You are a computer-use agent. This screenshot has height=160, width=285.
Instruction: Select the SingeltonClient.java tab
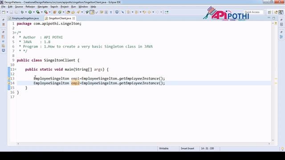pos(60,18)
